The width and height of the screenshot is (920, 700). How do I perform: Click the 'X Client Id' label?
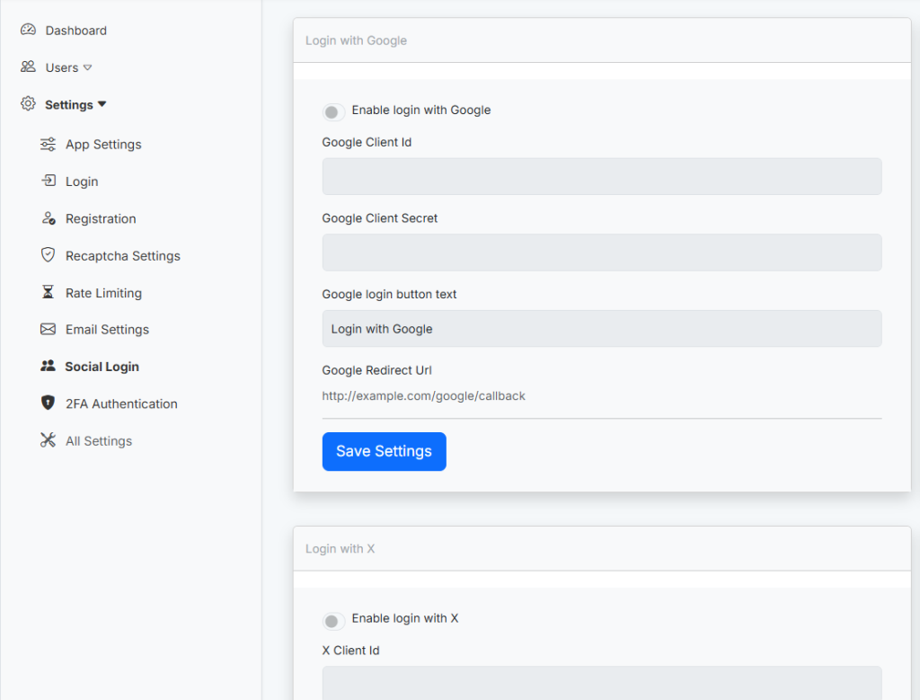[351, 650]
